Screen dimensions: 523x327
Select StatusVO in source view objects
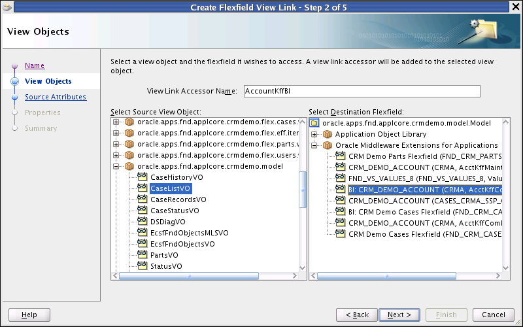tap(166, 266)
